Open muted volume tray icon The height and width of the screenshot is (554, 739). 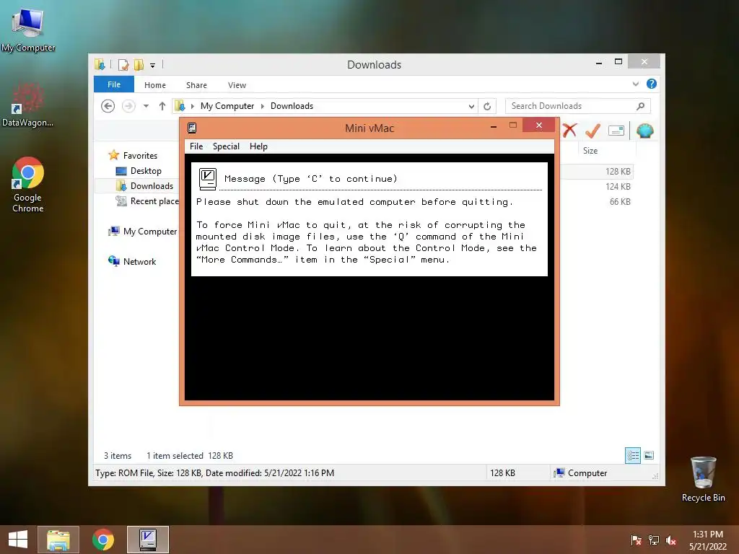[671, 540]
